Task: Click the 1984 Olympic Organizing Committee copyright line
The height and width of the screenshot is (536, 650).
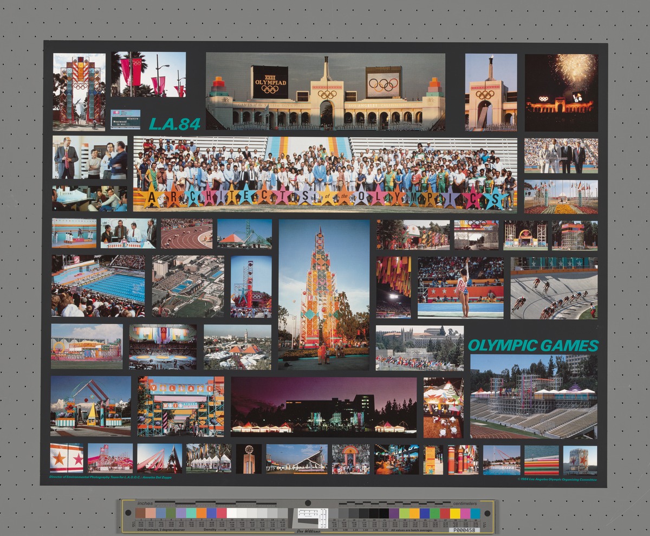Action: (557, 480)
